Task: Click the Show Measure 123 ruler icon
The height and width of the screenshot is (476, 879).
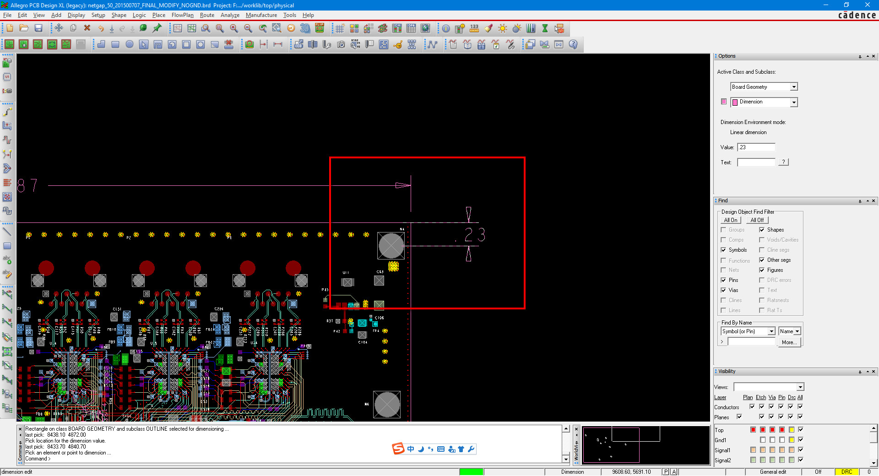Action: coord(474,28)
